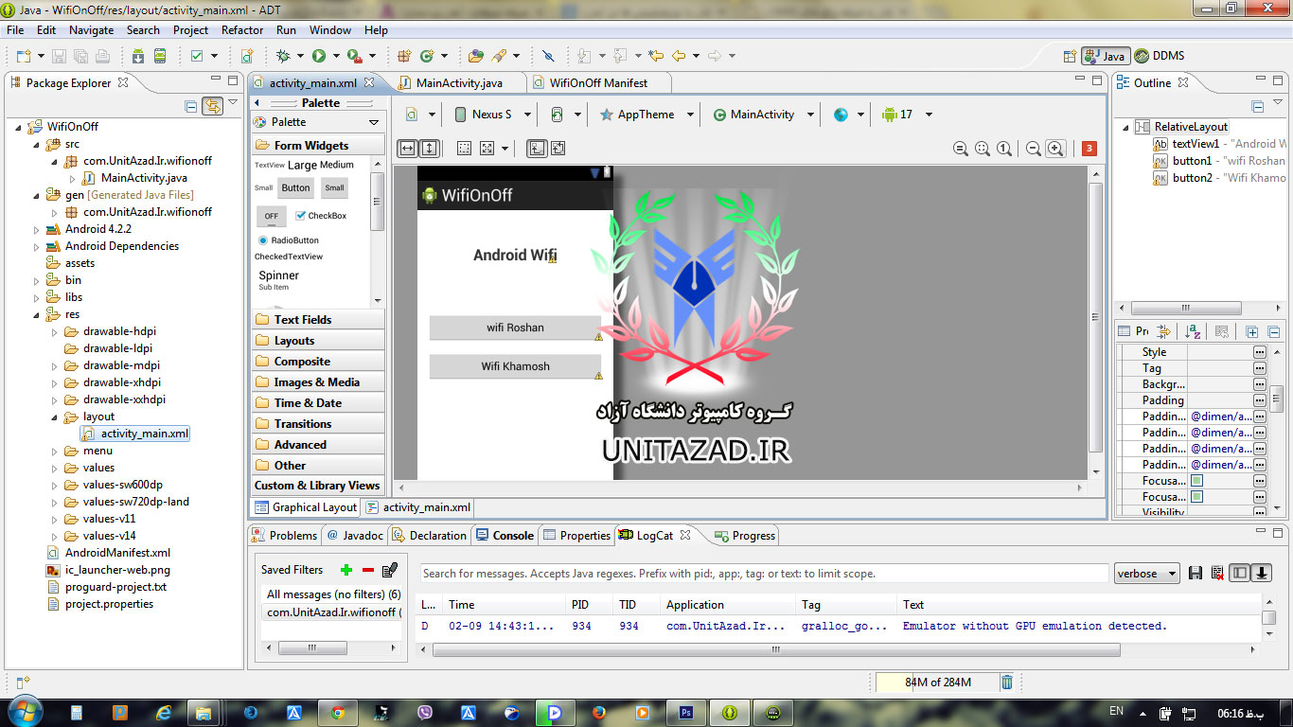Click the Debug bug icon in toolbar

[x=283, y=56]
